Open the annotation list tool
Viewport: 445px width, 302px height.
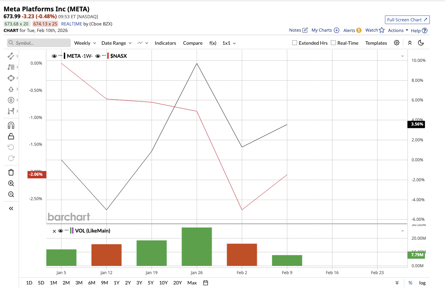pos(11,67)
